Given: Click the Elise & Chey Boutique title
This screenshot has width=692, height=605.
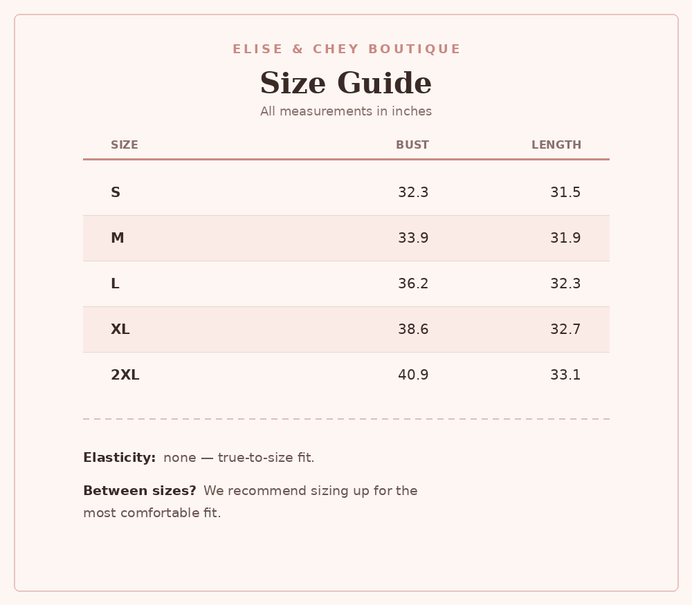Looking at the screenshot, I should click(x=347, y=49).
